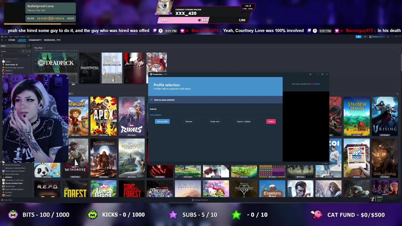Viewport: 402px width, 226px height.
Task: Open advanced filter icon next to search
Action: (x=29, y=56)
